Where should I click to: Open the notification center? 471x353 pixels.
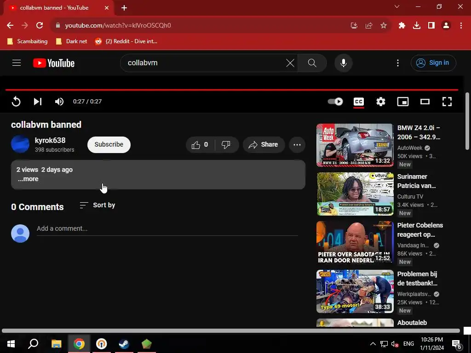pos(457,344)
